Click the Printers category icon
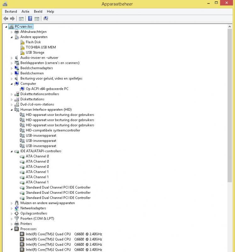 pos(17,224)
